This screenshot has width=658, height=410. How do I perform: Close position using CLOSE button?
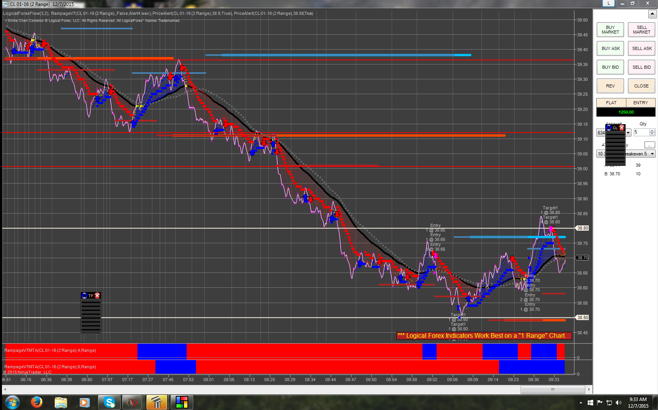[x=642, y=86]
